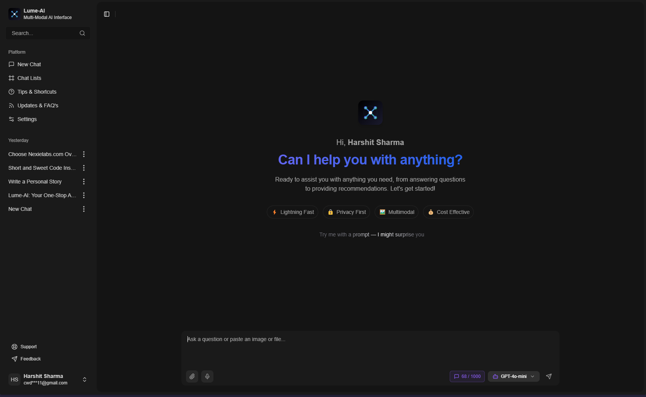The image size is (646, 397).
Task: Open Updates & FAQ's
Action: coord(48,105)
